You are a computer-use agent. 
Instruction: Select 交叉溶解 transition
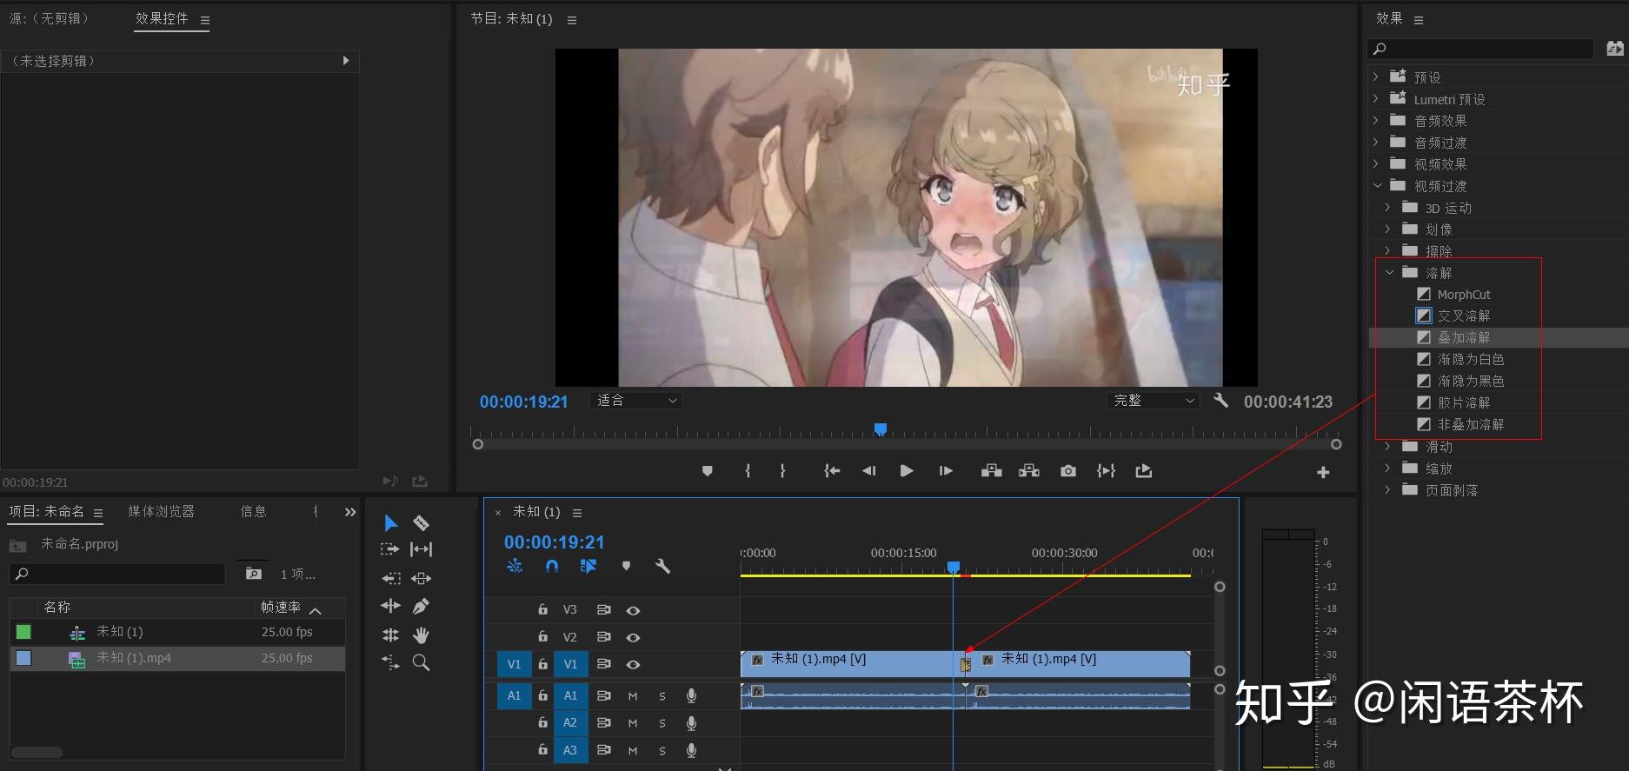pyautogui.click(x=1464, y=316)
